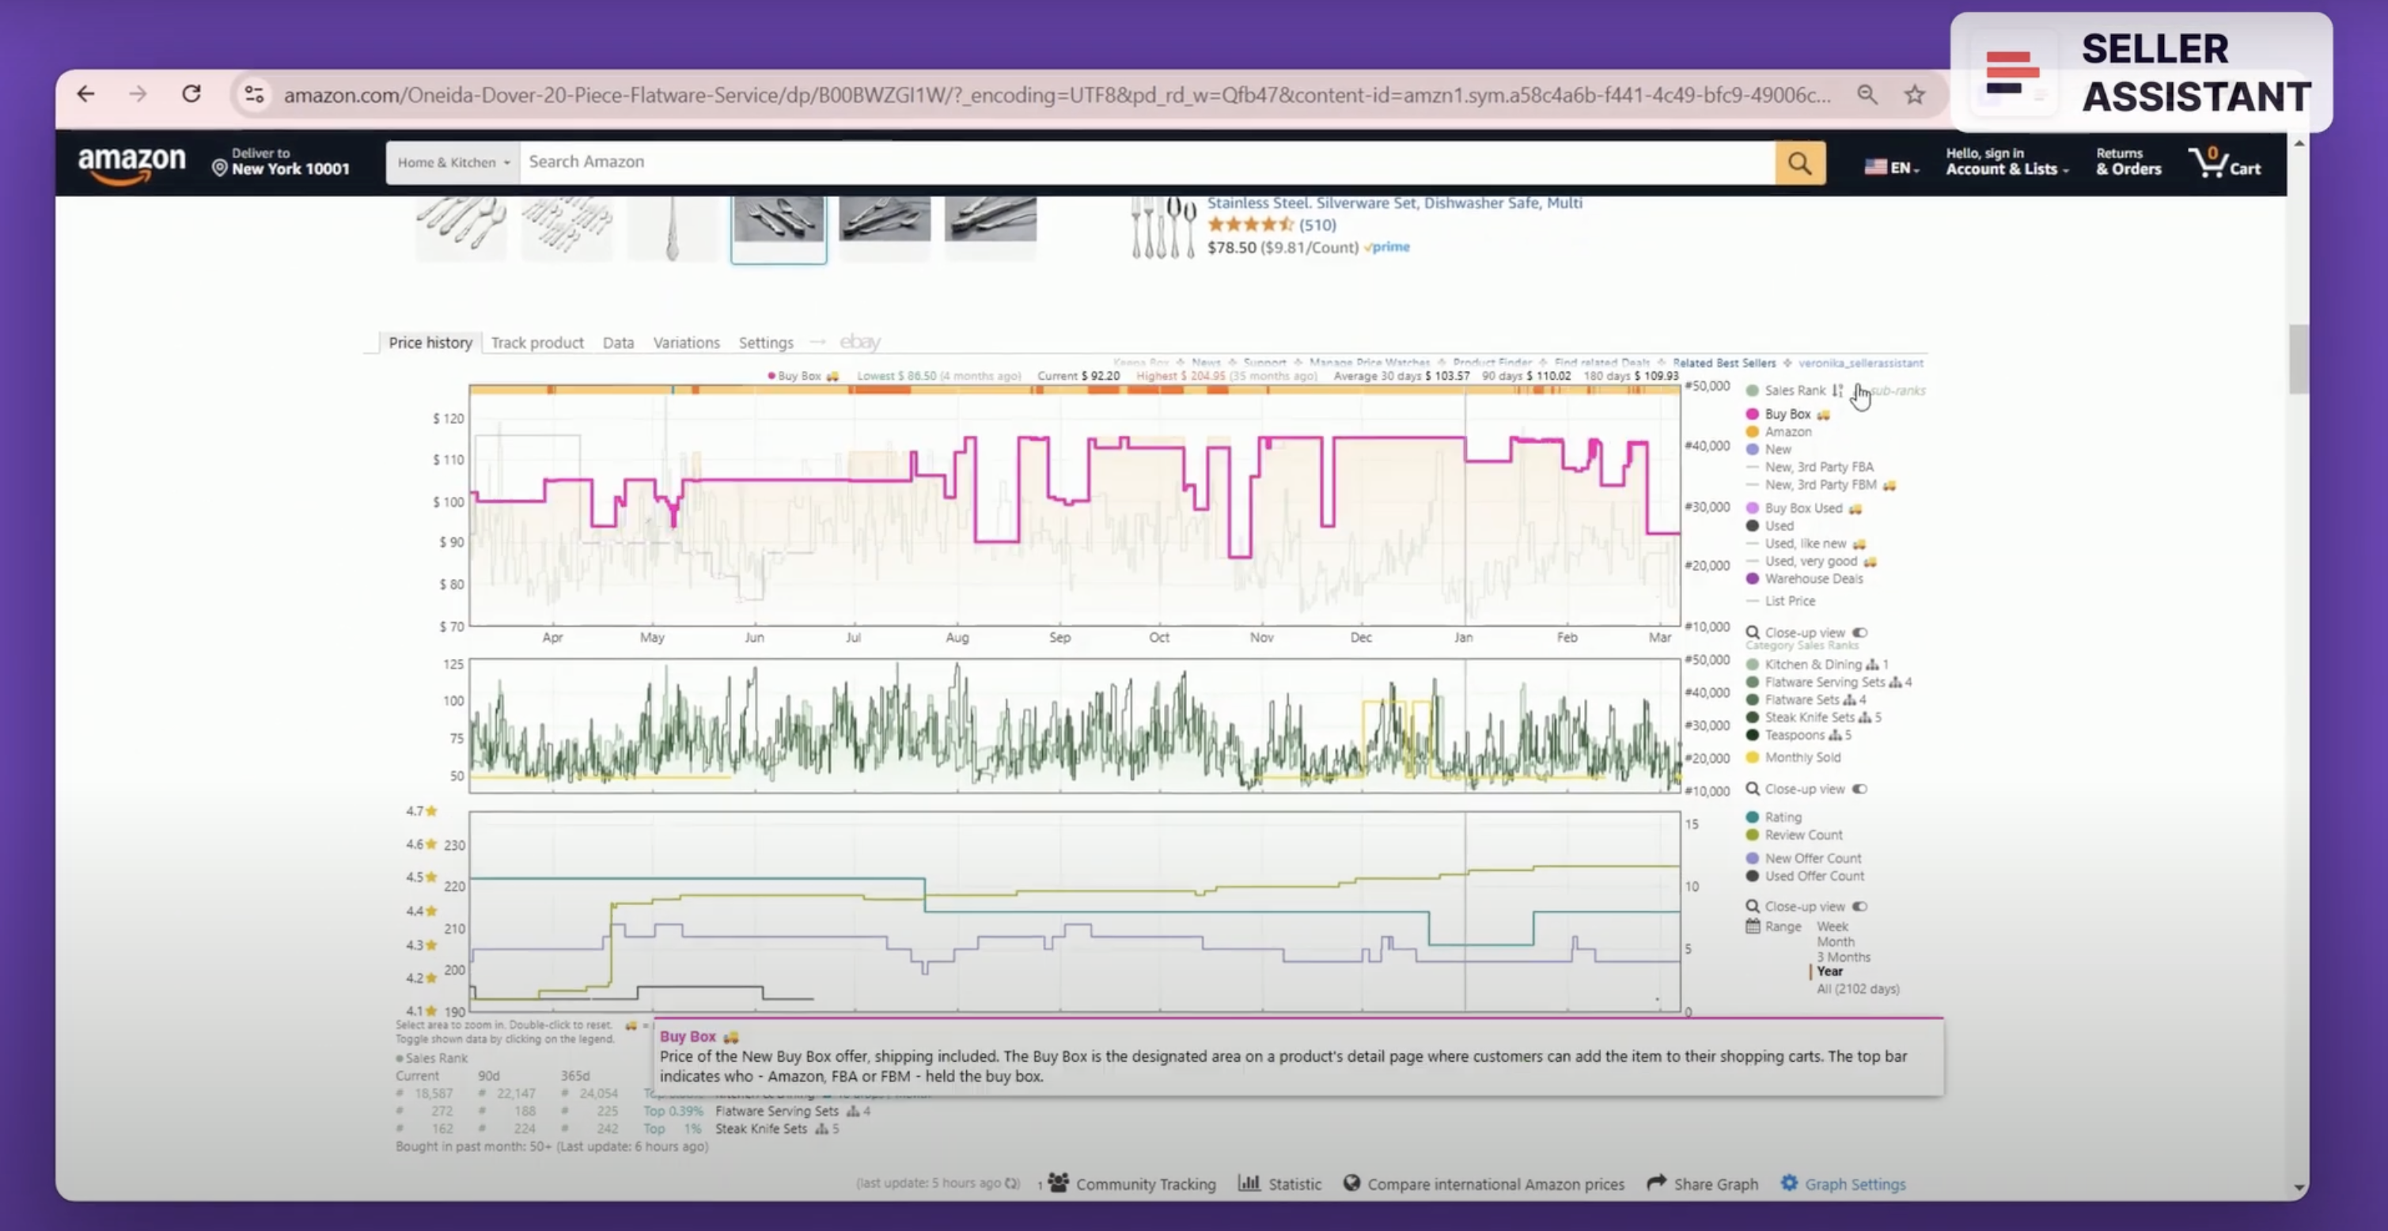
Task: Click the Compare international Amazon prices globe icon
Action: coord(1352,1184)
